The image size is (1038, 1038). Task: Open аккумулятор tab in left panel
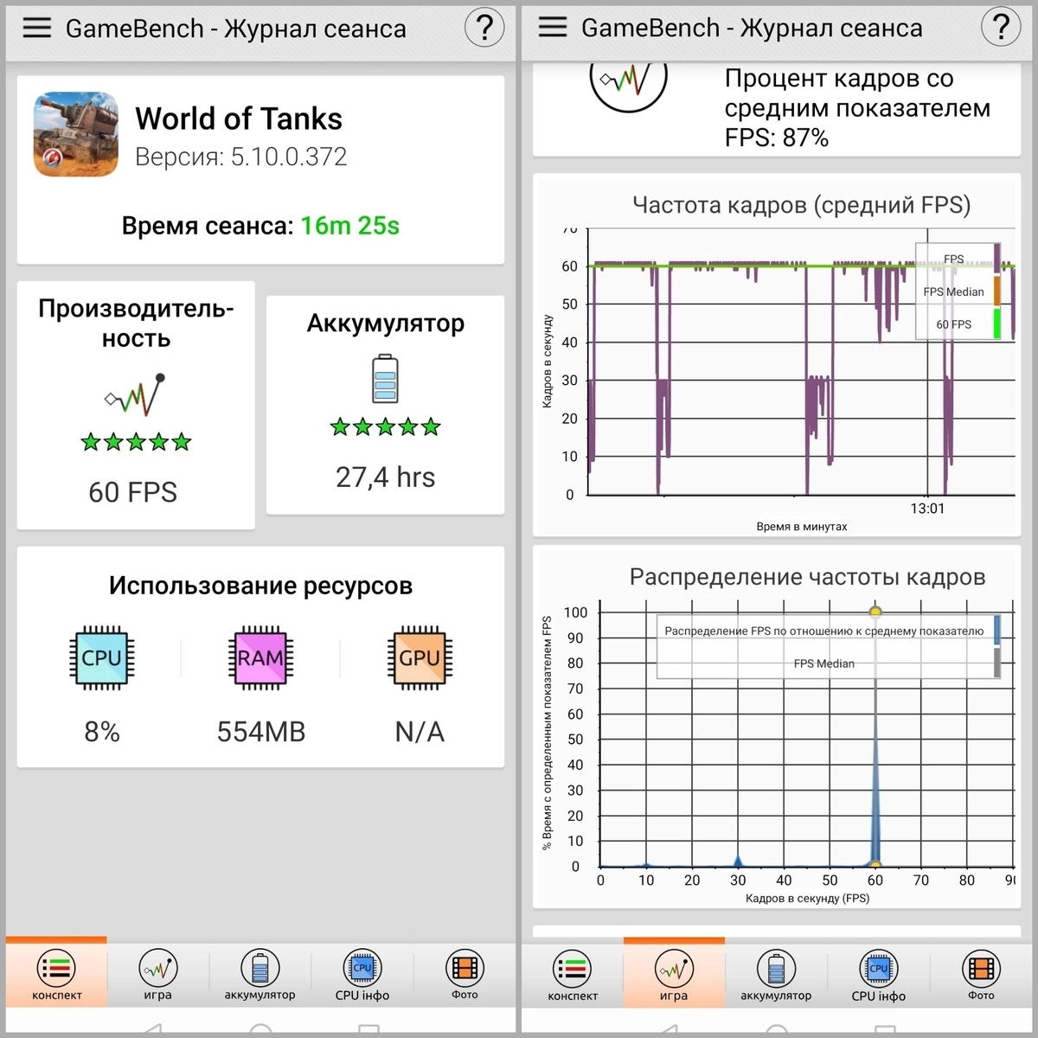[x=259, y=975]
